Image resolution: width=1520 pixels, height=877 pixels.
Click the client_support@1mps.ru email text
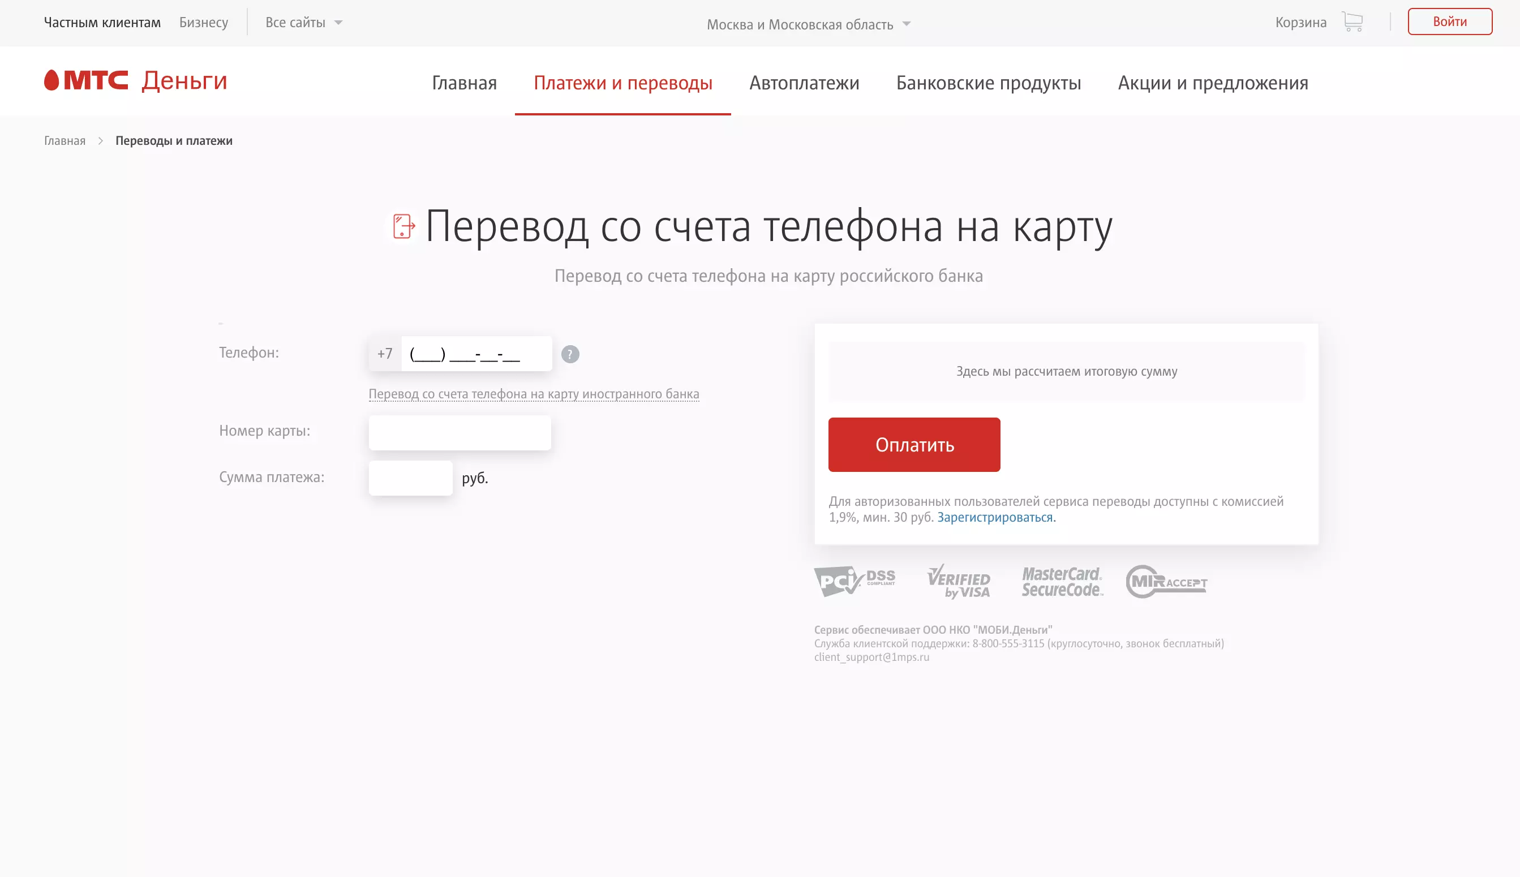[x=871, y=657]
